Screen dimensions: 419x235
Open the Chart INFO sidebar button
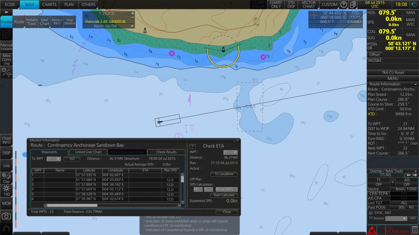pyautogui.click(x=6, y=140)
